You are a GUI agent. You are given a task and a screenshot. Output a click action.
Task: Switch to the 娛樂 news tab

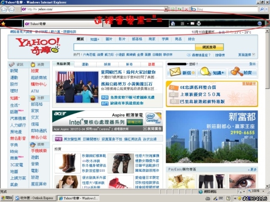point(107,64)
